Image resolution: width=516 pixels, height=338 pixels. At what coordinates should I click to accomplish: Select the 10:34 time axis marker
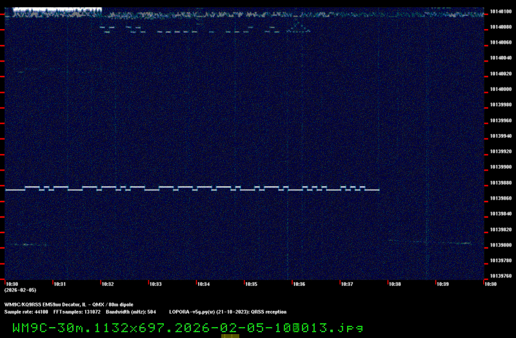point(203,284)
